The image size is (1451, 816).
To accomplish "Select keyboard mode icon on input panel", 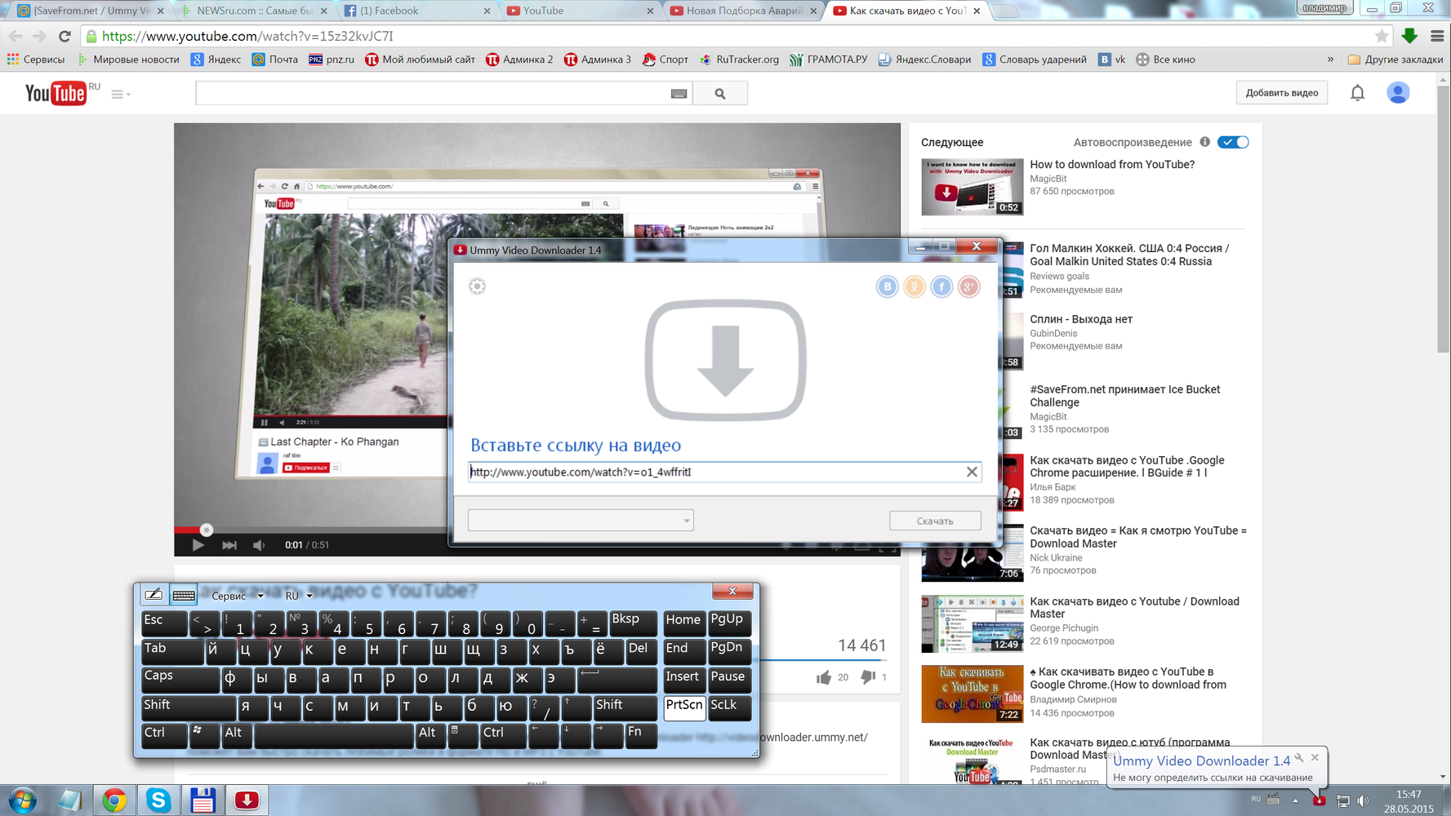I will (184, 595).
